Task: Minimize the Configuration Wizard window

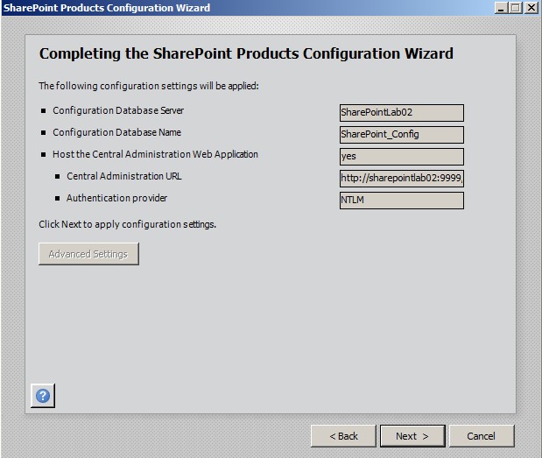Action: pyautogui.click(x=500, y=8)
